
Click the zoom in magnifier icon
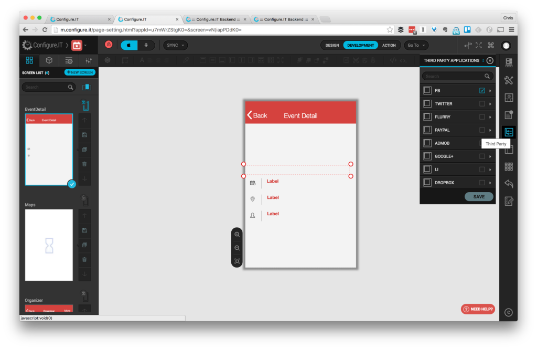pyautogui.click(x=237, y=235)
